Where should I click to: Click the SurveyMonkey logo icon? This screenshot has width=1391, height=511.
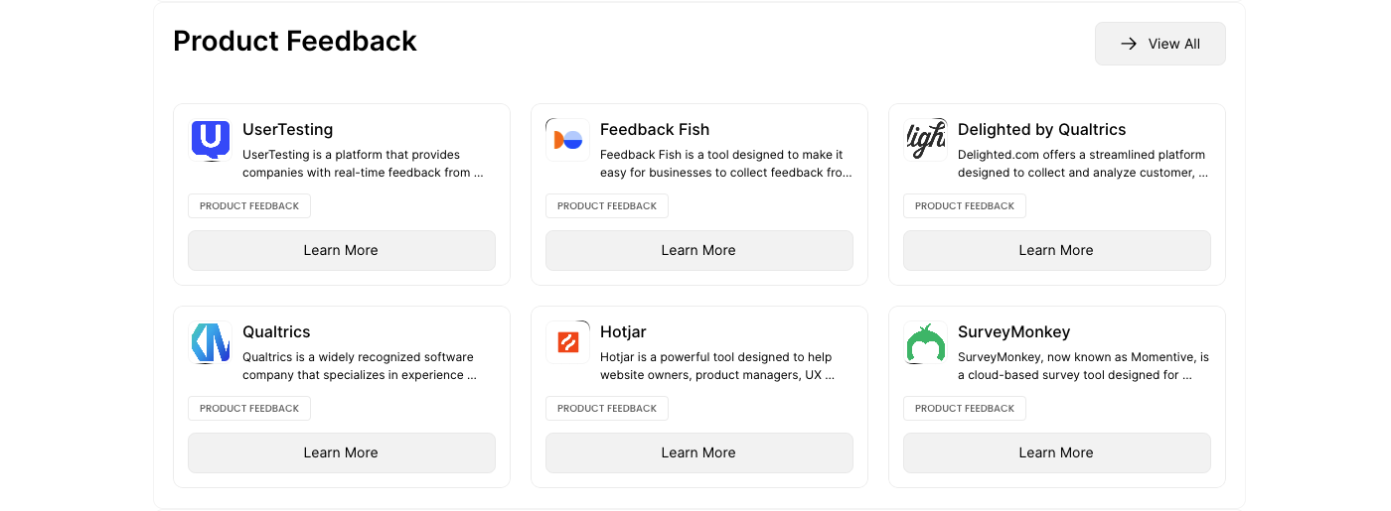tap(925, 342)
